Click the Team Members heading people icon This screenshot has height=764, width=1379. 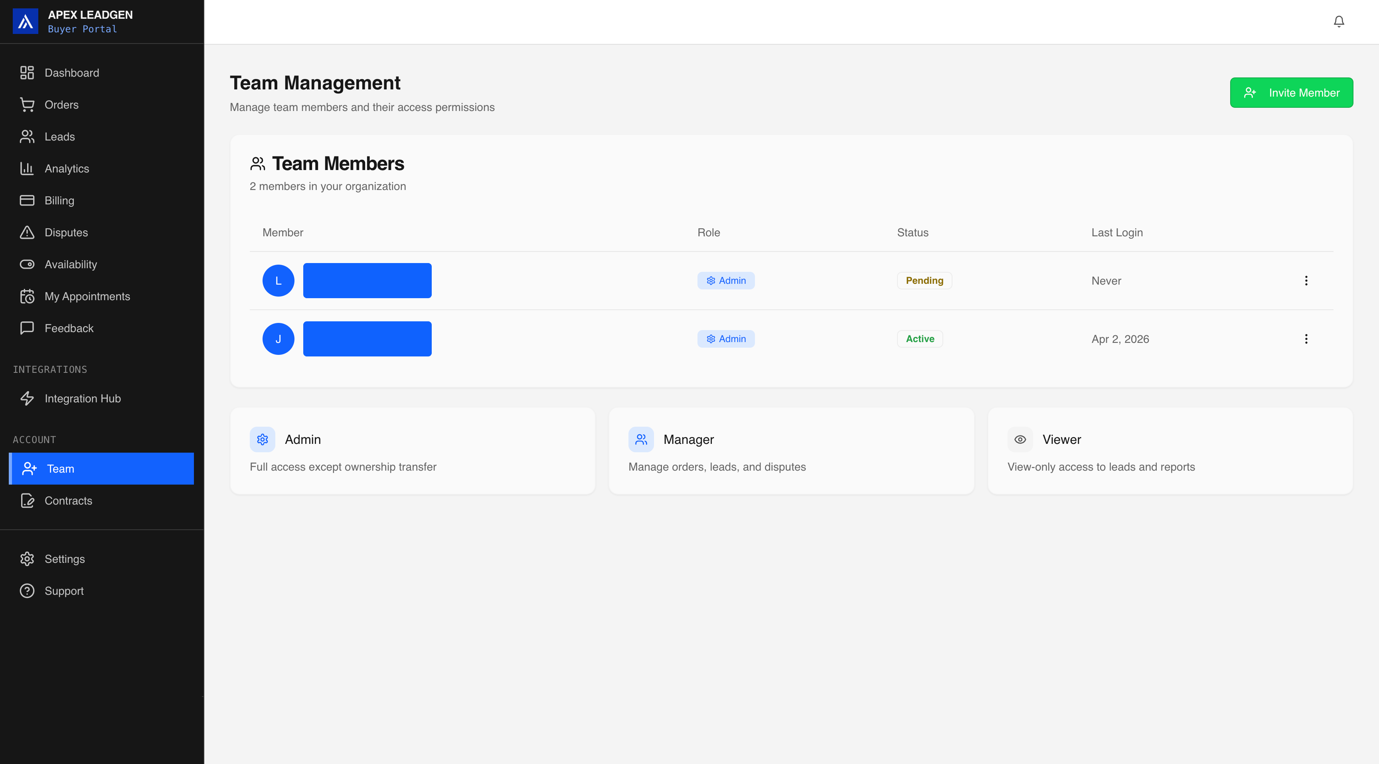point(257,164)
